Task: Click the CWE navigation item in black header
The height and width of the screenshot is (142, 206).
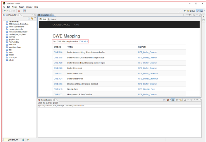Action: 77,25
